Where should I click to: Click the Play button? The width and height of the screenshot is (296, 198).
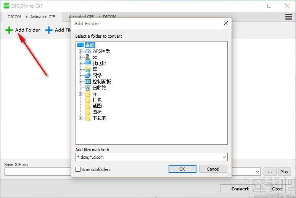coord(284,172)
